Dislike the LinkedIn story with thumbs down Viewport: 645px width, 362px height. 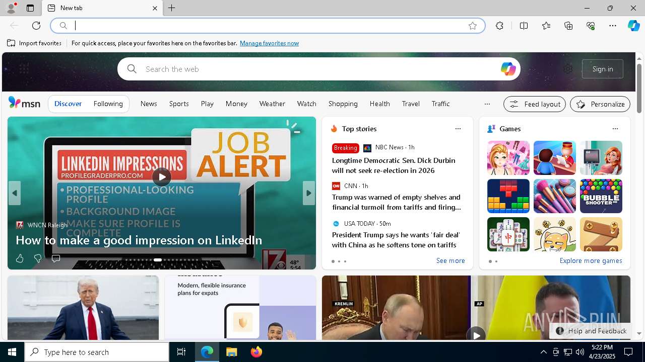click(38, 258)
